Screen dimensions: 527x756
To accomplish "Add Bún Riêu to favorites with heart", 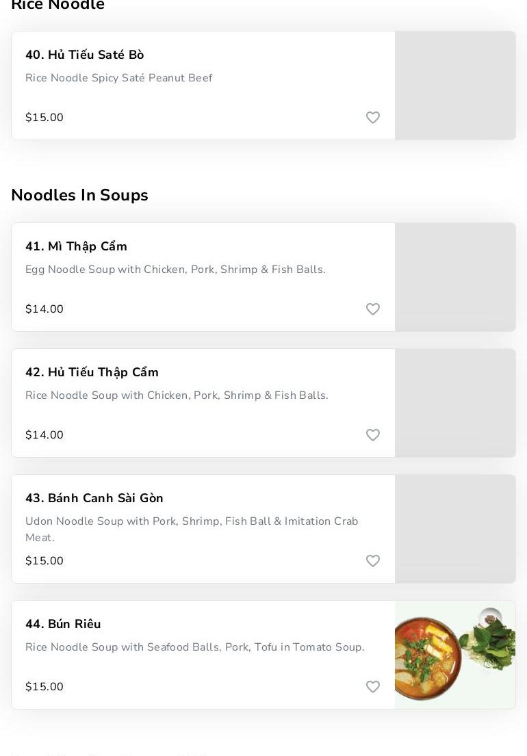I will pyautogui.click(x=373, y=687).
